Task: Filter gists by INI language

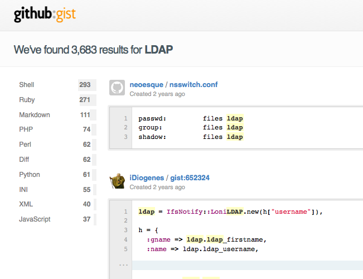Action: point(23,190)
